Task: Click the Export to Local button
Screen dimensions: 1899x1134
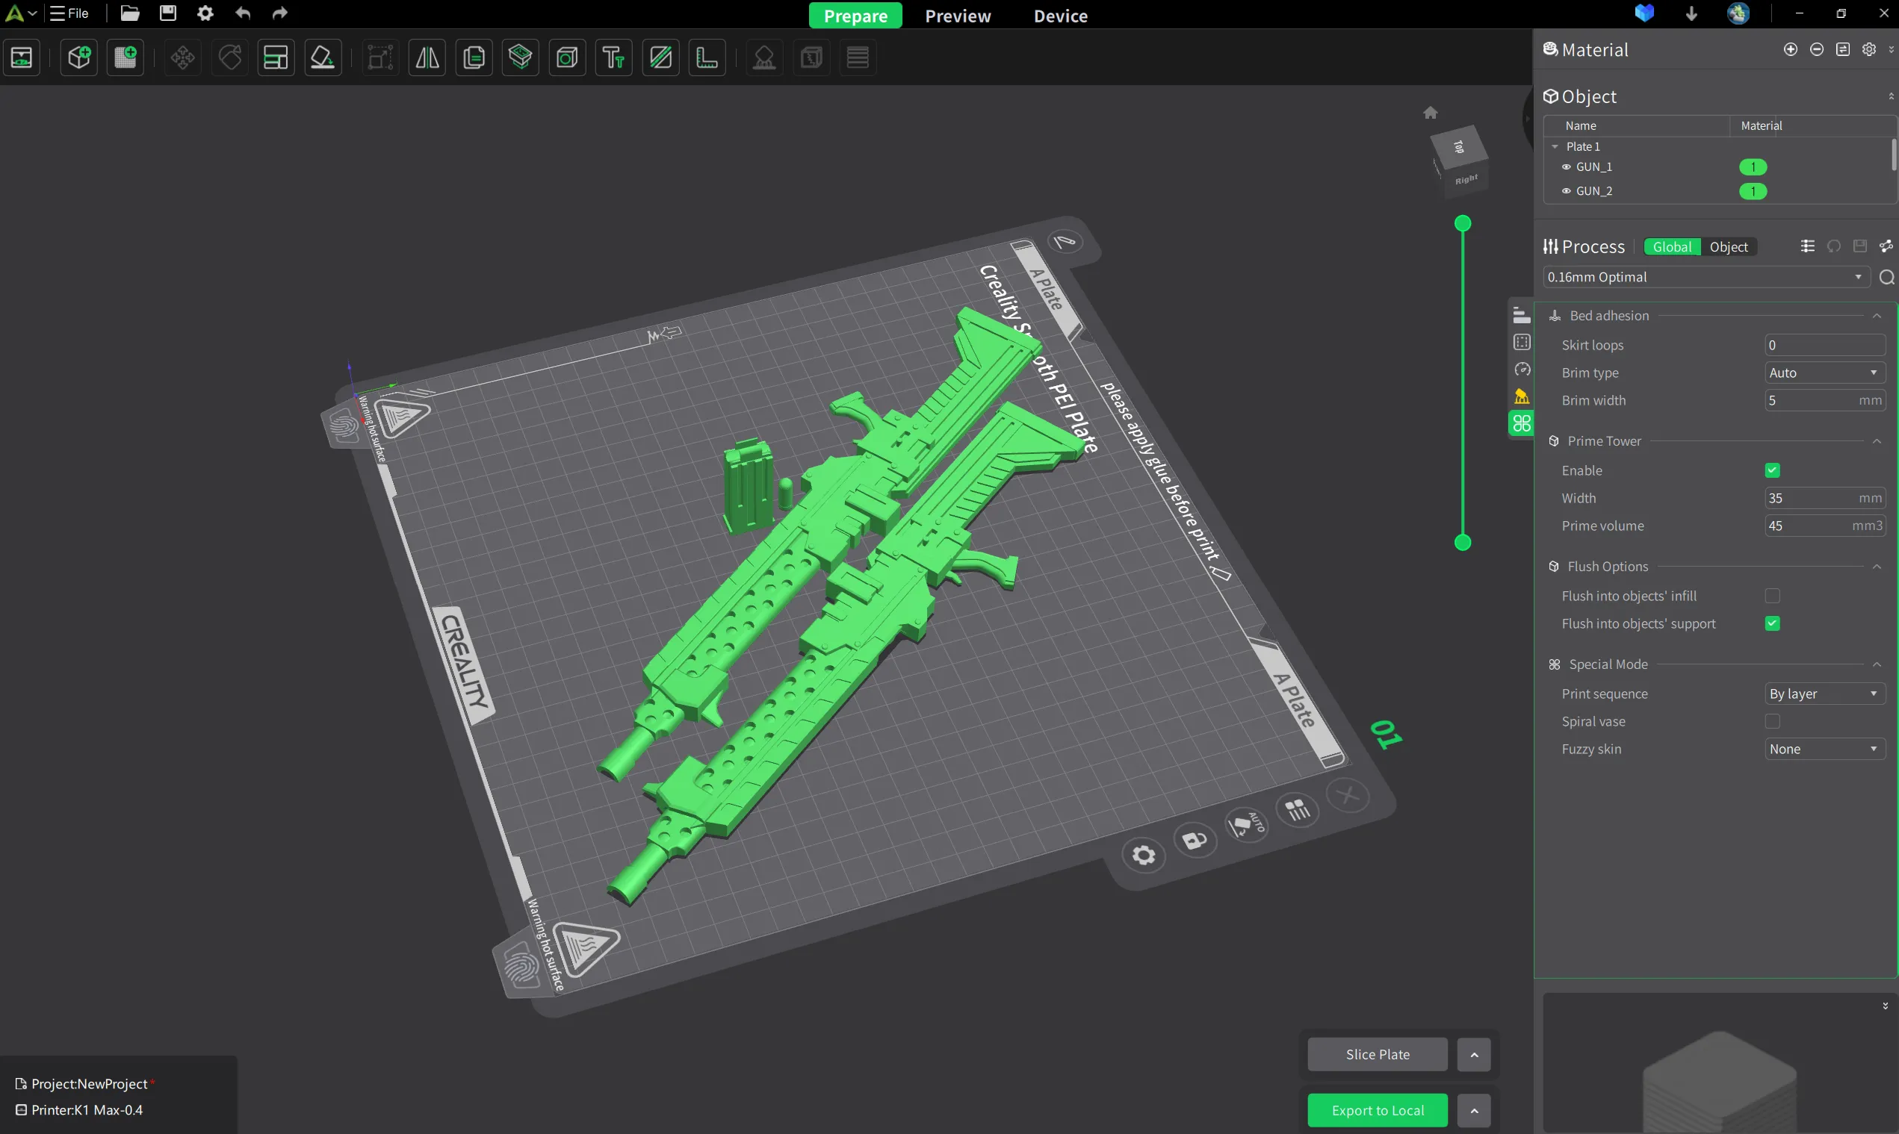Action: [x=1378, y=1110]
